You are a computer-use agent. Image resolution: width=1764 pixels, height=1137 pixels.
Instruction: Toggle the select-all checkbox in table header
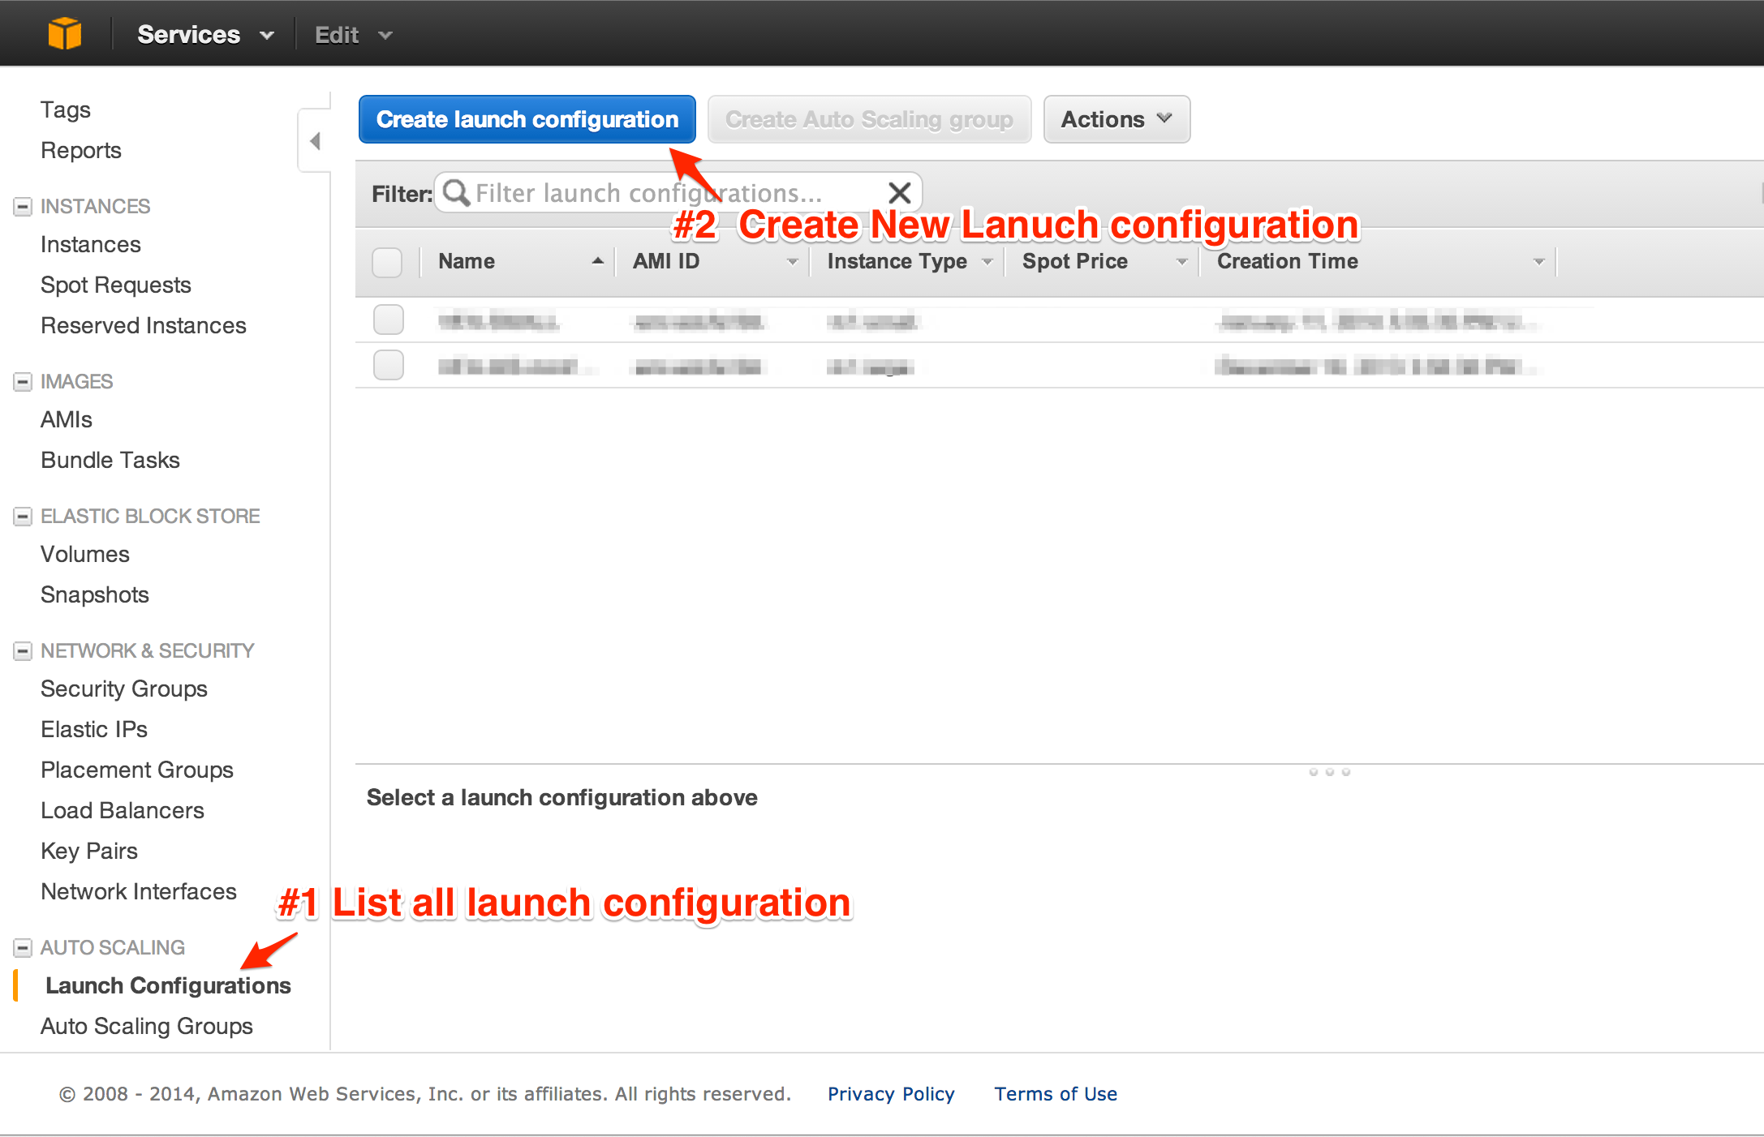[387, 262]
